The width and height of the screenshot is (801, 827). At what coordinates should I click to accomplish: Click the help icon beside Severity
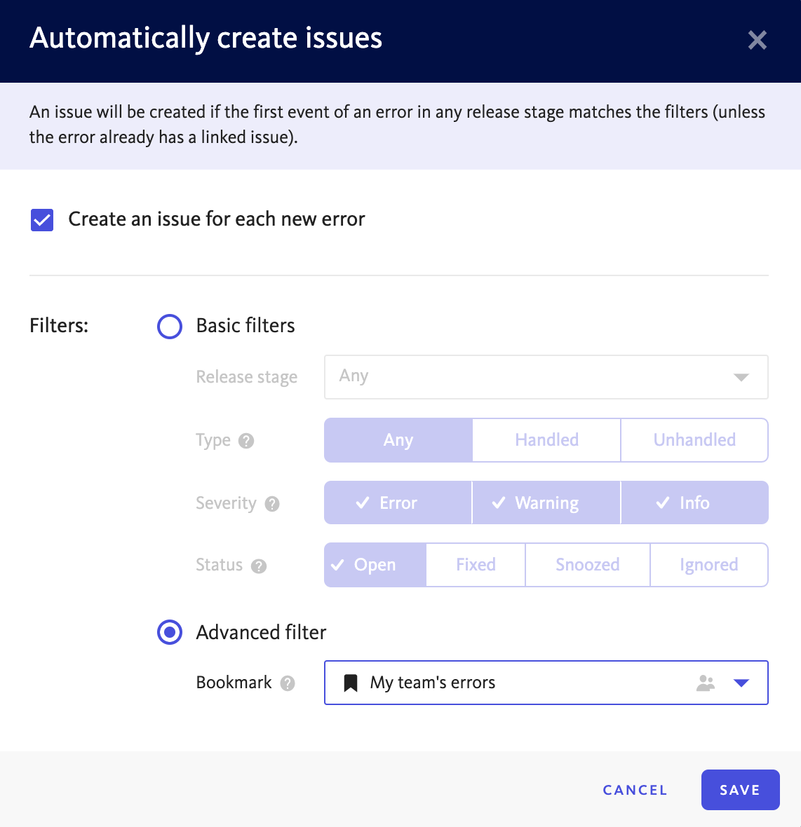click(x=271, y=504)
